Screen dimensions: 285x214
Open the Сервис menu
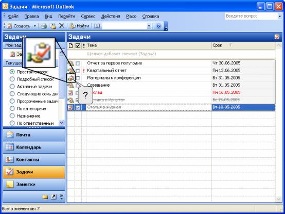[x=88, y=16]
